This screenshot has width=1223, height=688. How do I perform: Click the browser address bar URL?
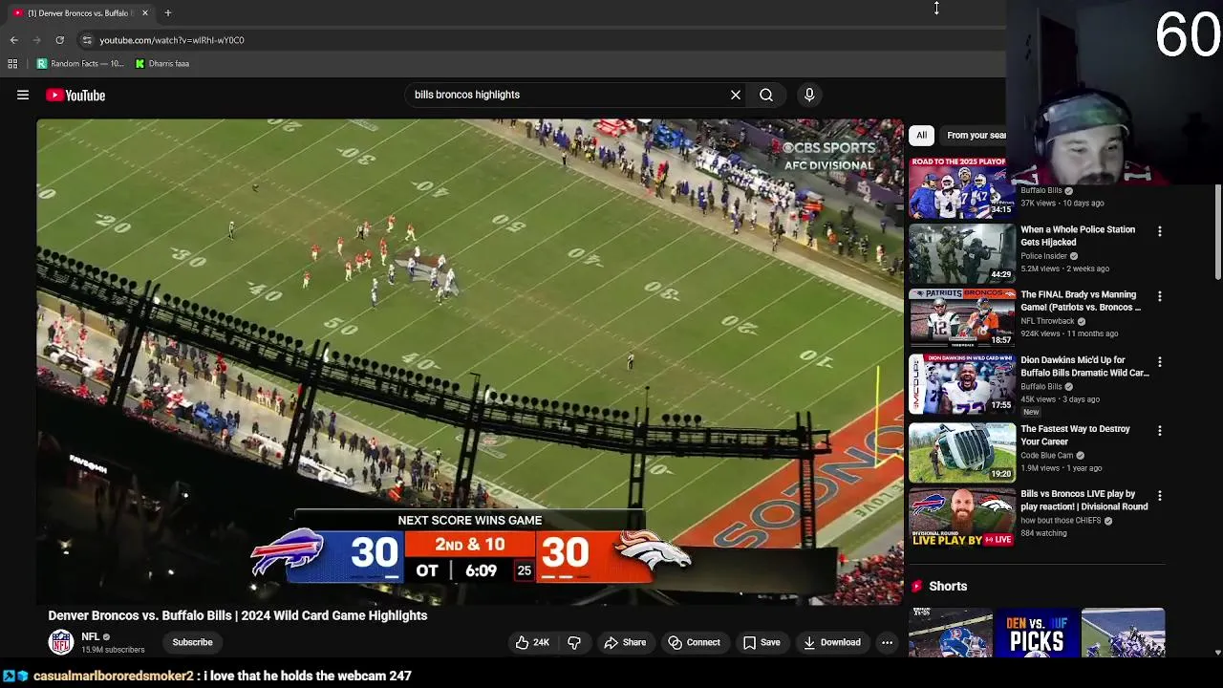click(172, 40)
